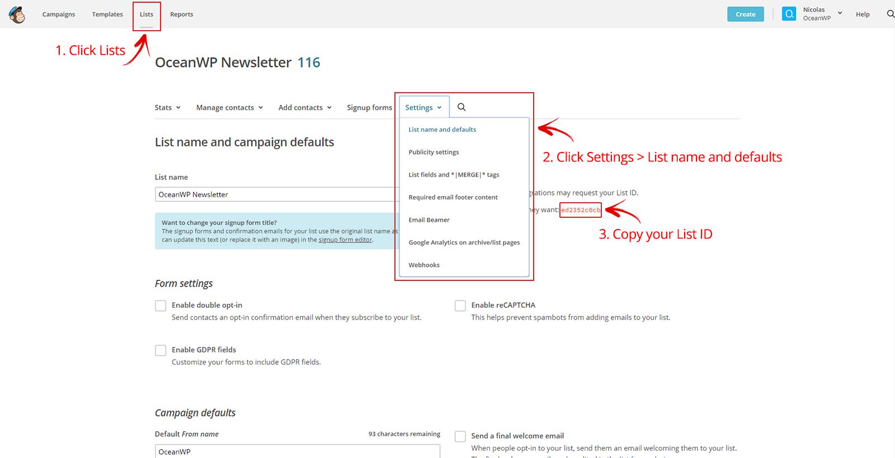Click the Mailchimp Freddie logo
This screenshot has height=458, width=895.
[17, 15]
